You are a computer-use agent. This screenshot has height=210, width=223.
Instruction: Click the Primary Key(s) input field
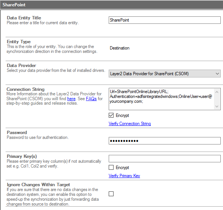point(165,159)
